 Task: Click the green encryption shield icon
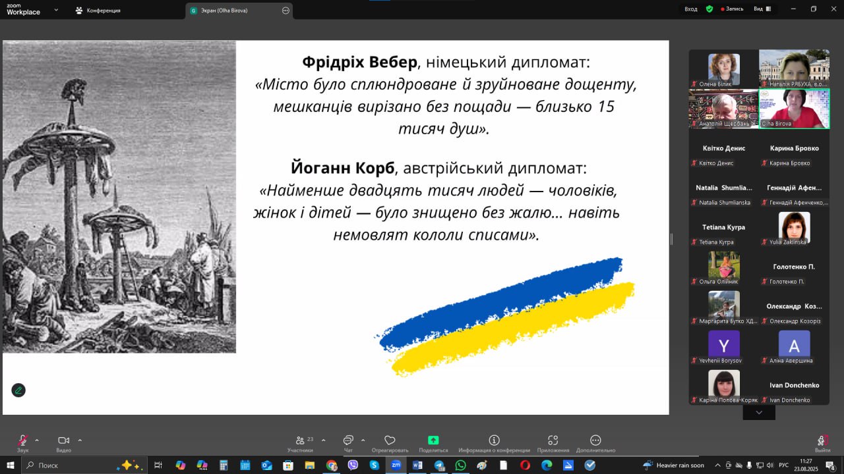pyautogui.click(x=709, y=9)
